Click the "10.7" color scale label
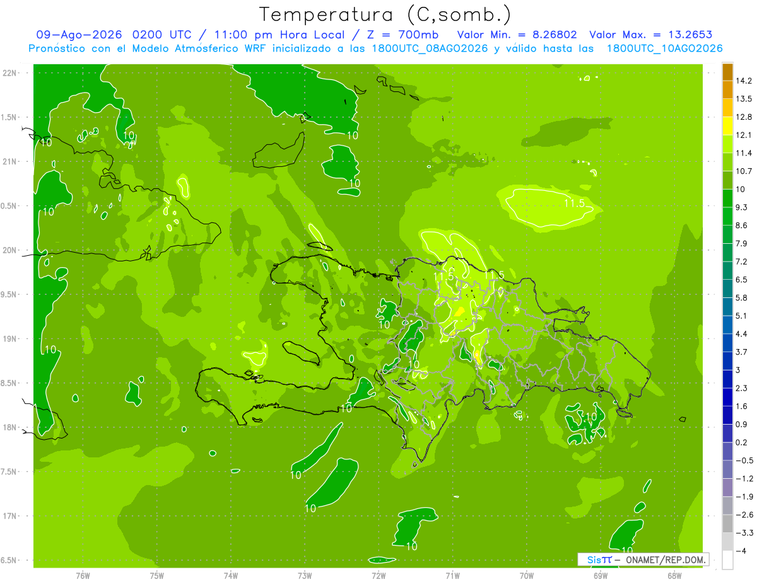This screenshot has height=584, width=757. click(x=744, y=171)
